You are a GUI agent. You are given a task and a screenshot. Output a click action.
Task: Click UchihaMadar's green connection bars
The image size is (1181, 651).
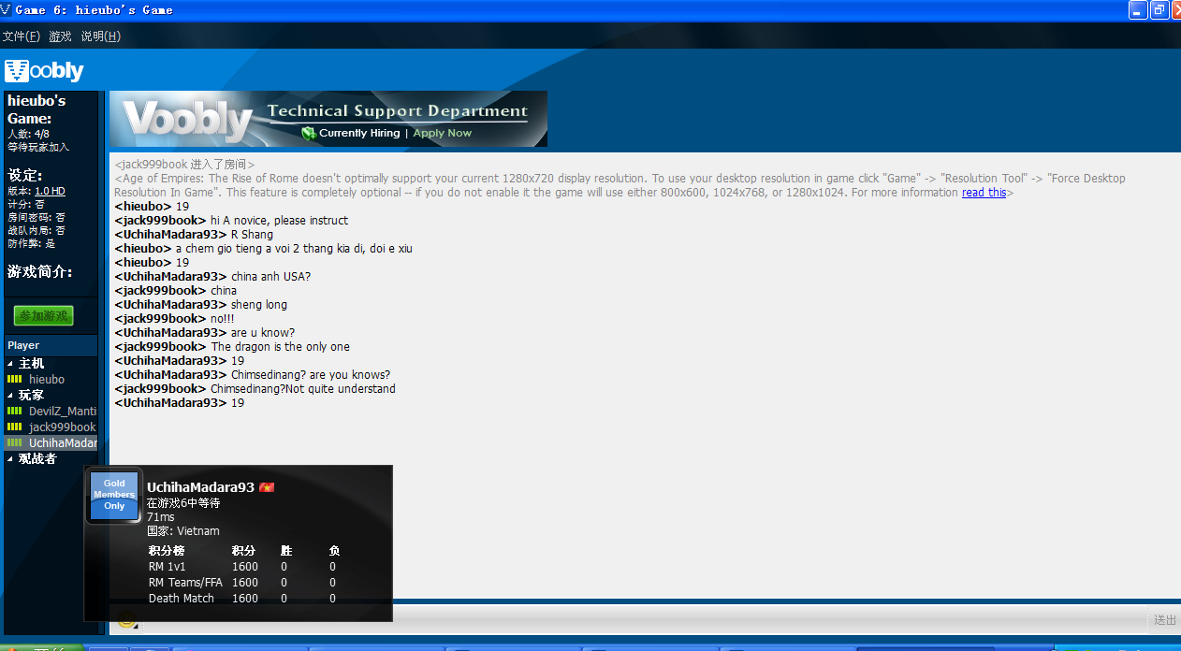(13, 441)
